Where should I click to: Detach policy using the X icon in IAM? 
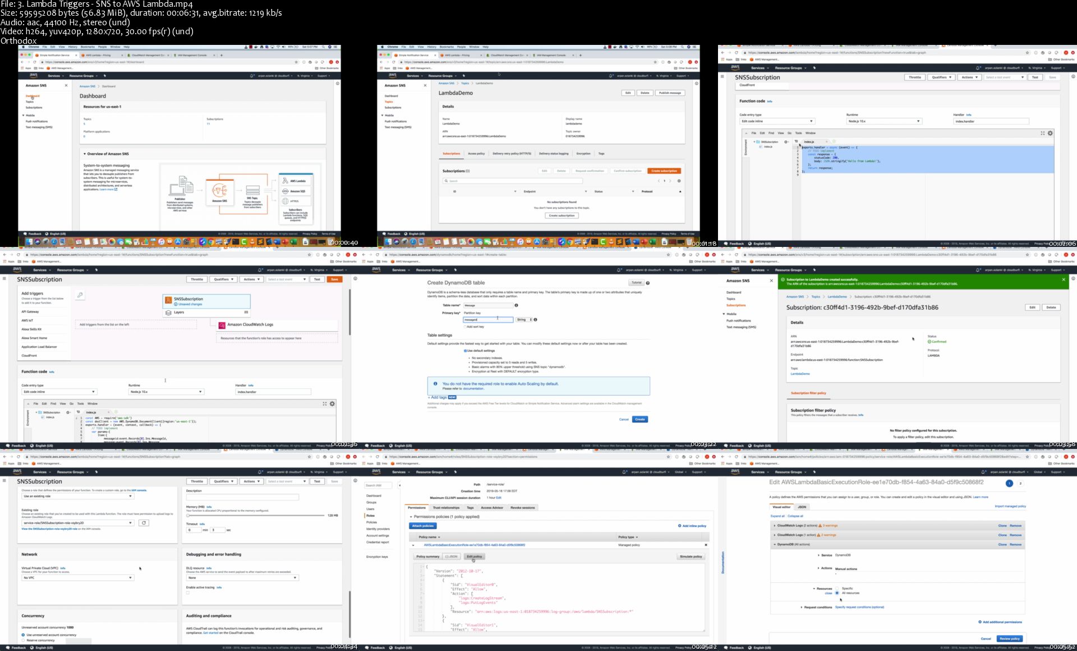coord(706,545)
